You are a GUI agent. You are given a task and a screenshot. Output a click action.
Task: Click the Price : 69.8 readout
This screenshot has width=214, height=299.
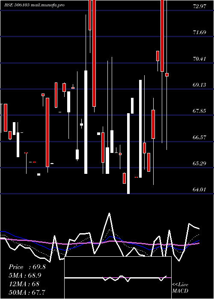pos(27,267)
